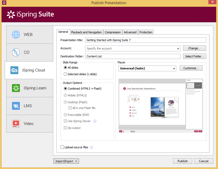Select the LMS publishing destination
Screen dimensions: 218x169
[30, 106]
